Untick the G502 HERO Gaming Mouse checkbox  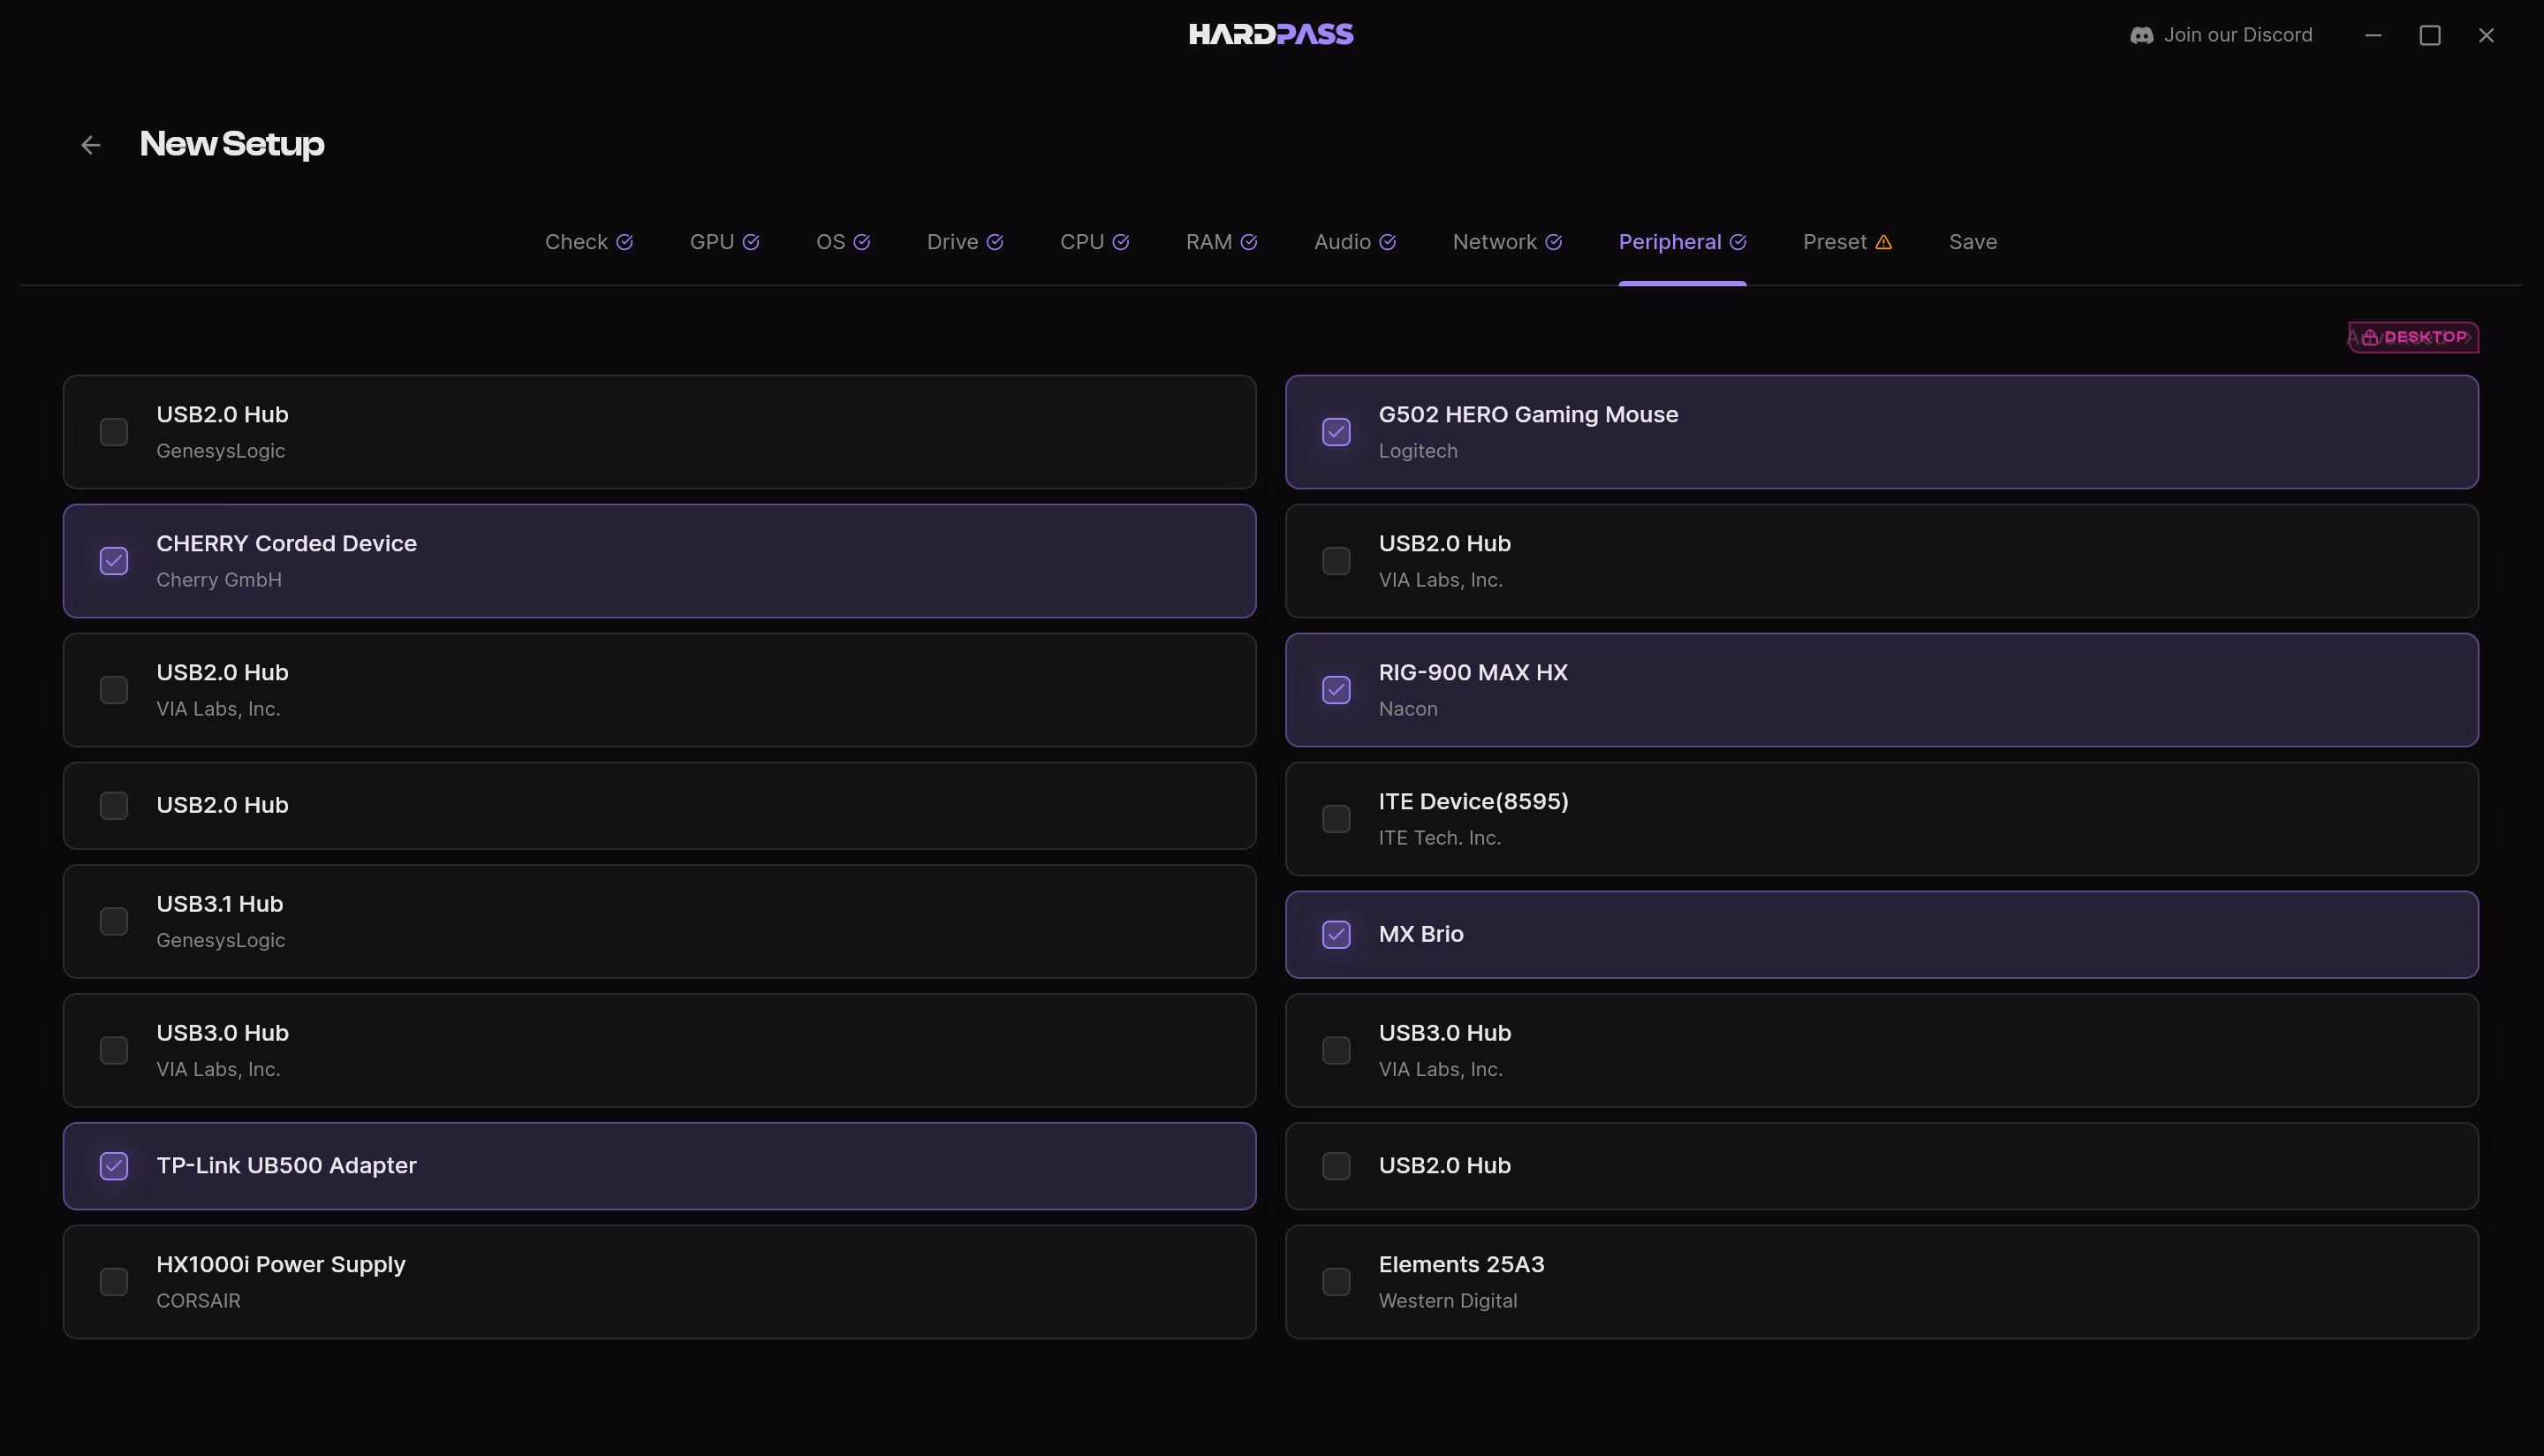pos(1336,432)
